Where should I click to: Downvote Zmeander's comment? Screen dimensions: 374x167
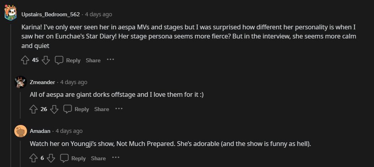[x=55, y=109]
